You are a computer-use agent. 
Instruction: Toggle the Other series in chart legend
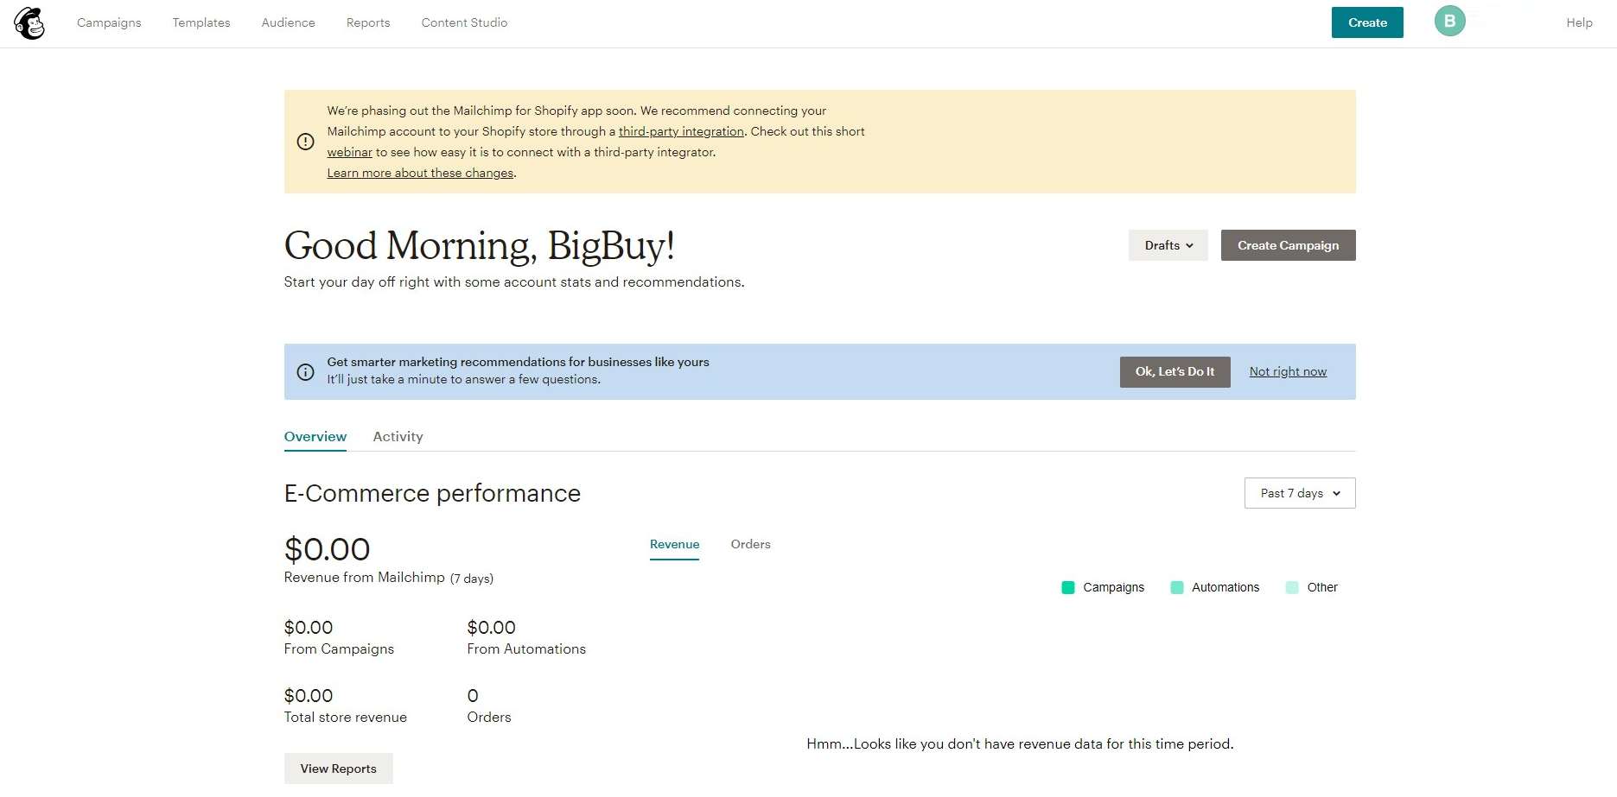[1311, 588]
